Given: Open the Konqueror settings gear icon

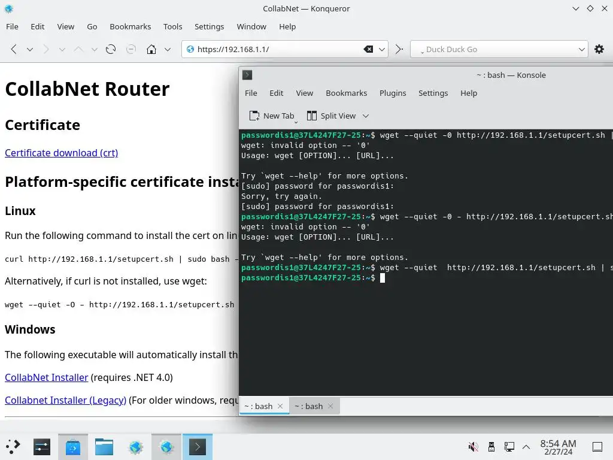Looking at the screenshot, I should (599, 49).
